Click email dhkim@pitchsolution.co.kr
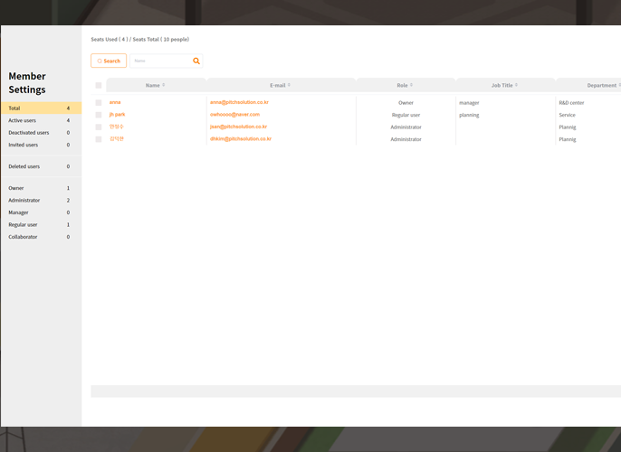 tap(241, 139)
